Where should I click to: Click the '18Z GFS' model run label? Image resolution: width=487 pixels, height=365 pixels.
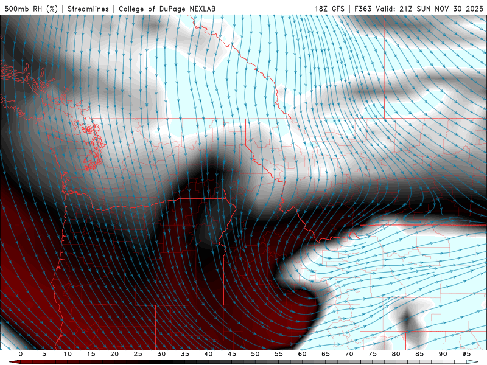point(329,9)
